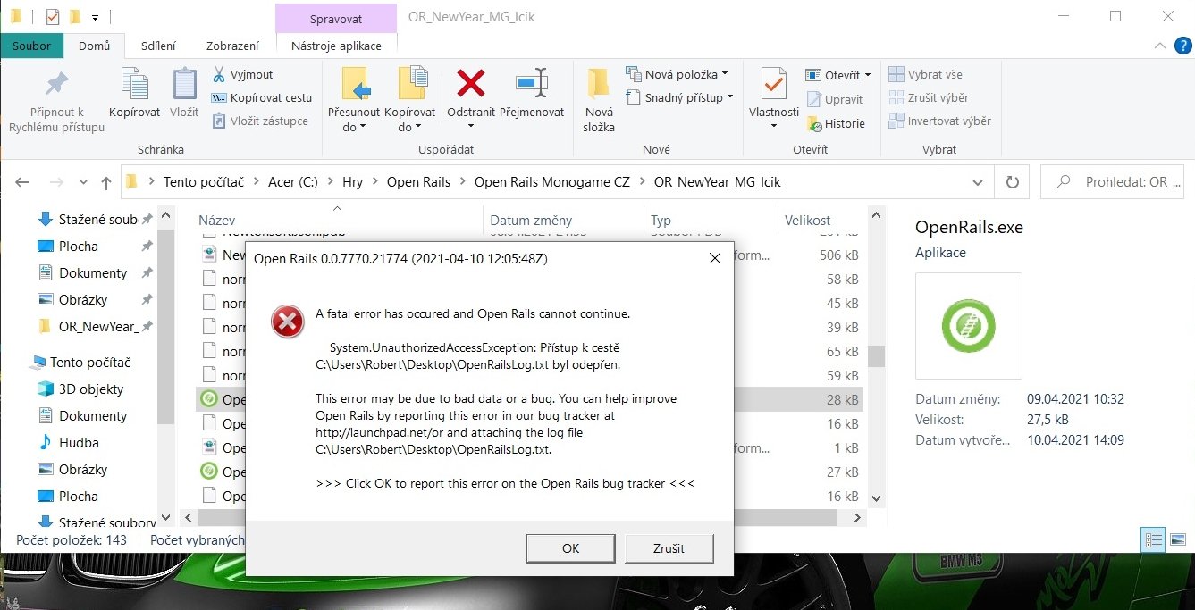Screen dimensions: 1195x610
Task: Open 3D objekty in navigation pane
Action: click(80, 389)
